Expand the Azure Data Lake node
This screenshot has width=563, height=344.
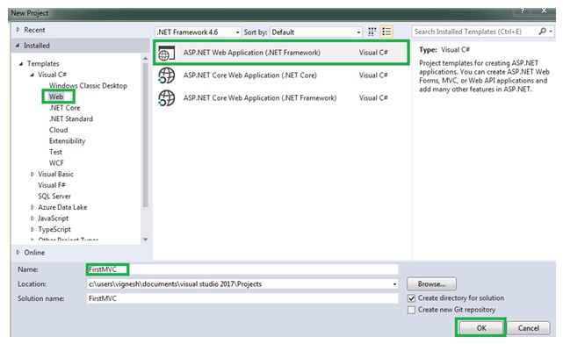(x=32, y=207)
